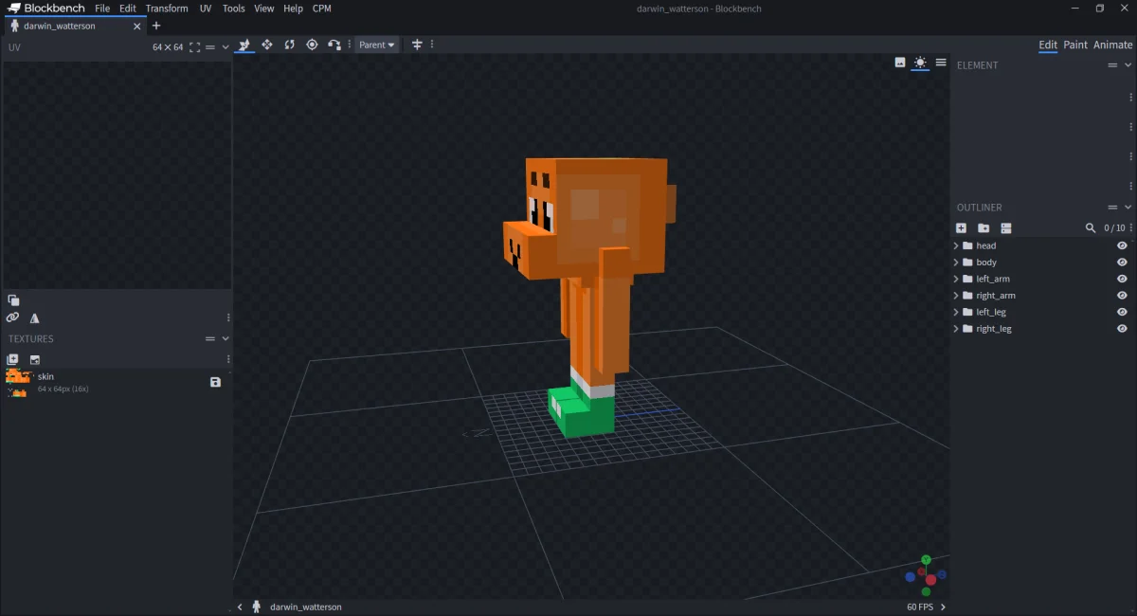
Task: Open the viewport screenshot/background icon
Action: [x=900, y=63]
